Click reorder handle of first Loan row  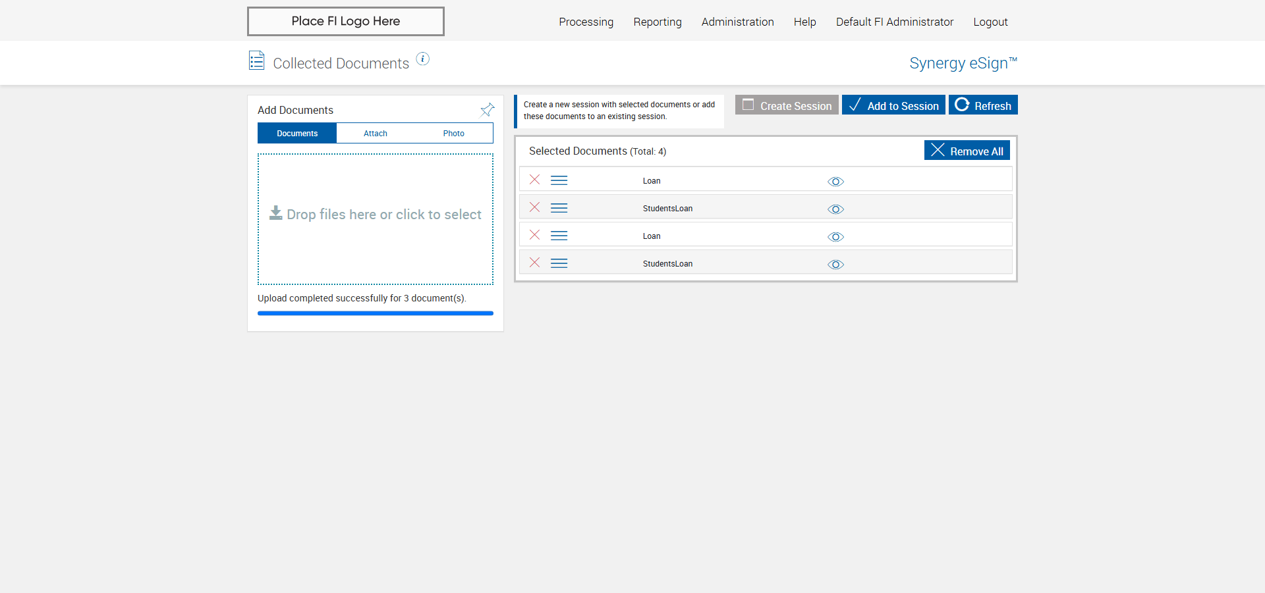point(559,180)
